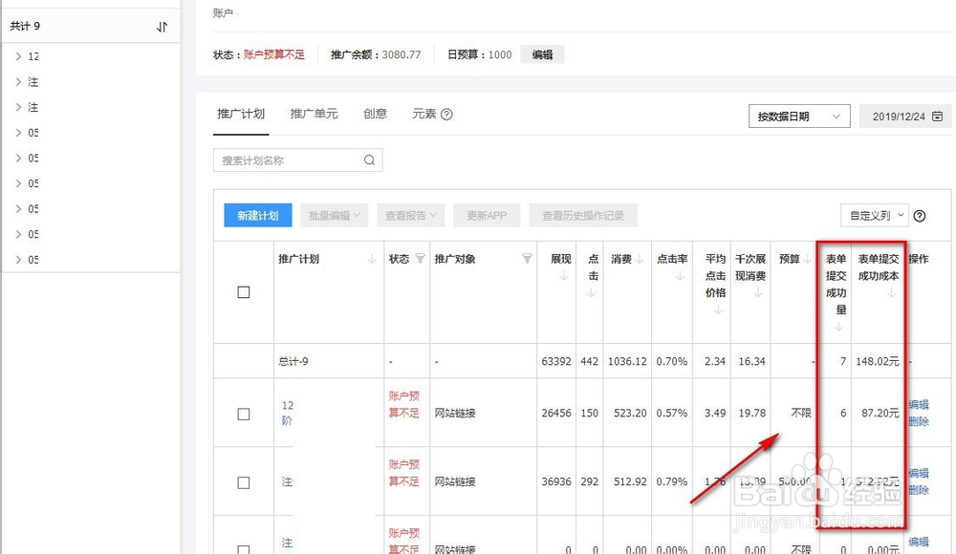
Task: Click the total 点击率 value 0.70%
Action: click(x=672, y=361)
